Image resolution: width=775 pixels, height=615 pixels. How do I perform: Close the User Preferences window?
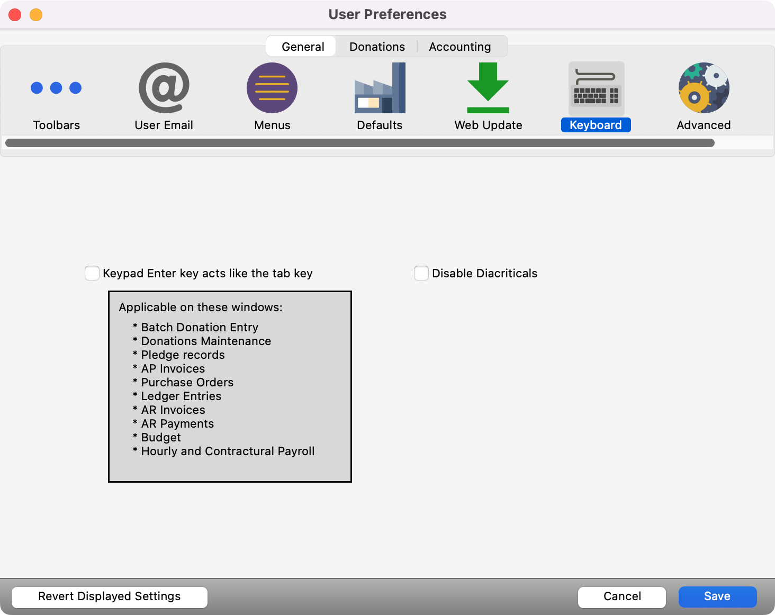pyautogui.click(x=15, y=15)
